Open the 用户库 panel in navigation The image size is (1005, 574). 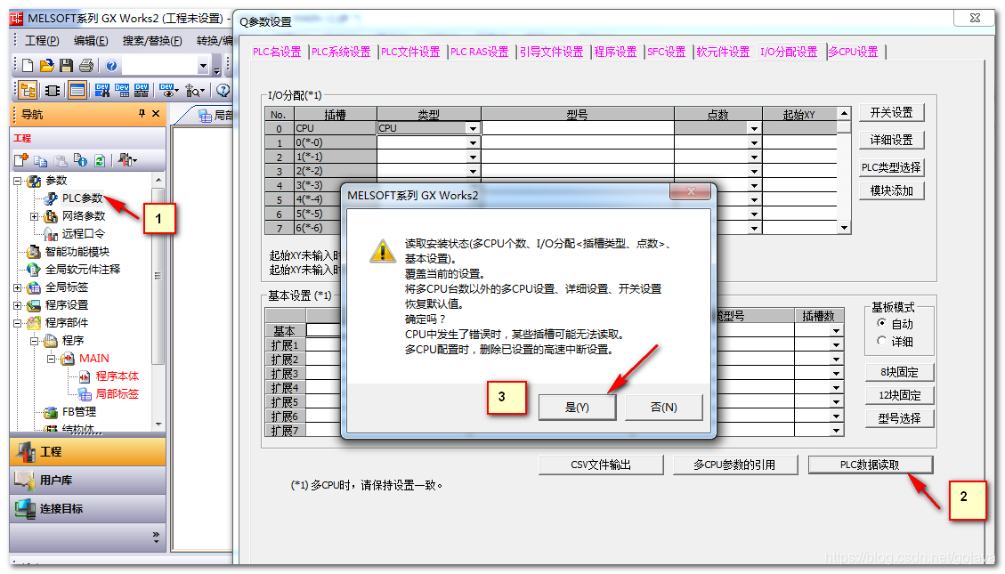[87, 480]
